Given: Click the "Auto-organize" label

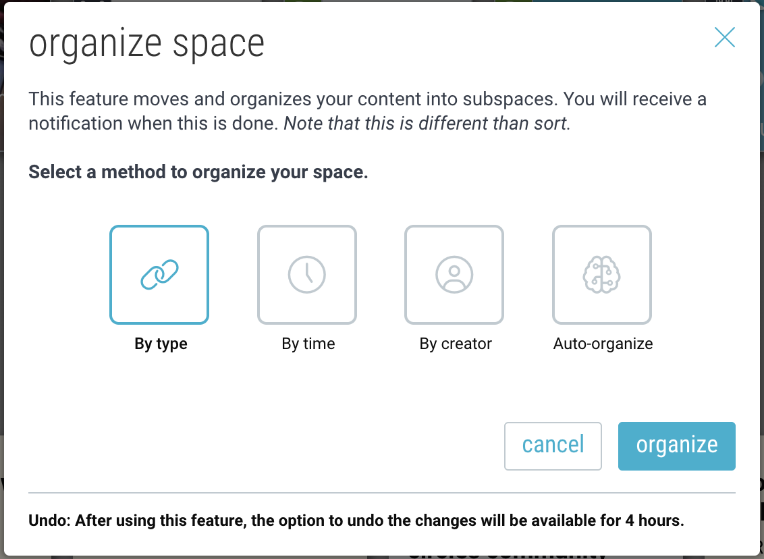Looking at the screenshot, I should pos(603,344).
